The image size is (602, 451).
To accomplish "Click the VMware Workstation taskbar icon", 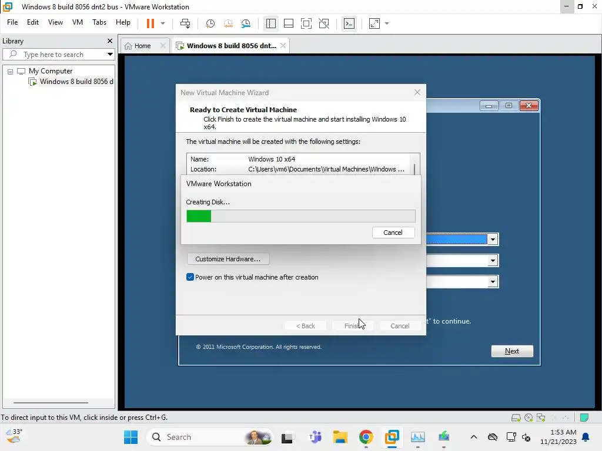I will (x=392, y=437).
